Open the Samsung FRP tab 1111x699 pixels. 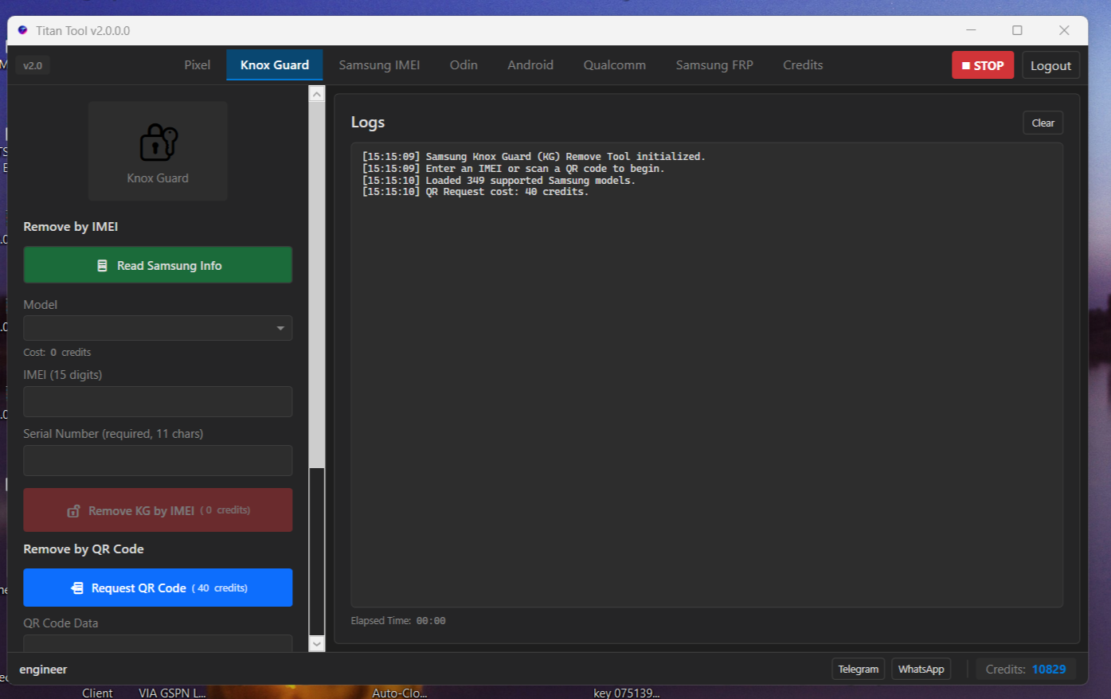714,65
